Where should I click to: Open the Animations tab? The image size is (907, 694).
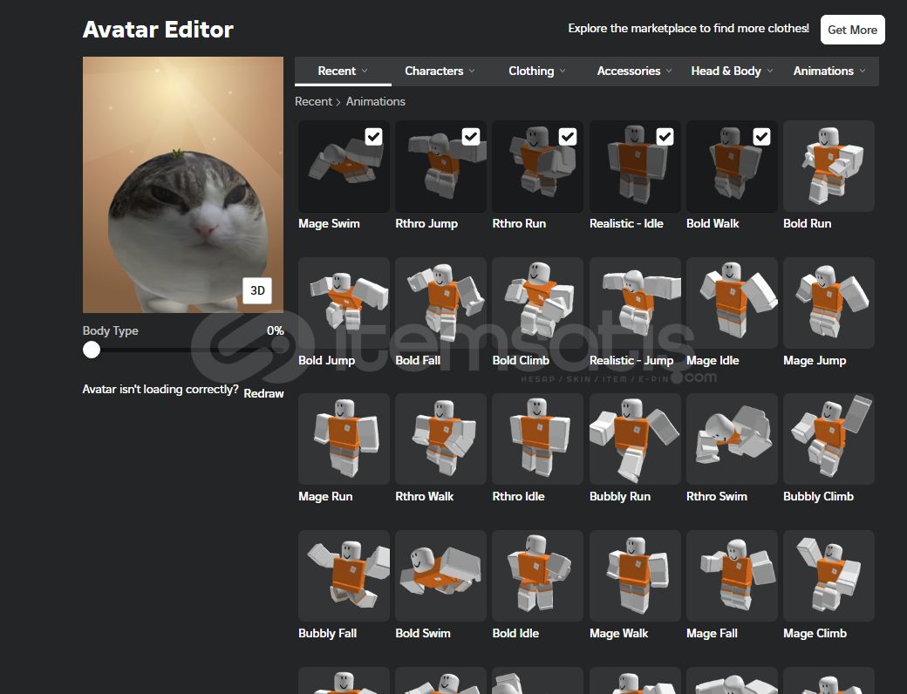point(829,71)
